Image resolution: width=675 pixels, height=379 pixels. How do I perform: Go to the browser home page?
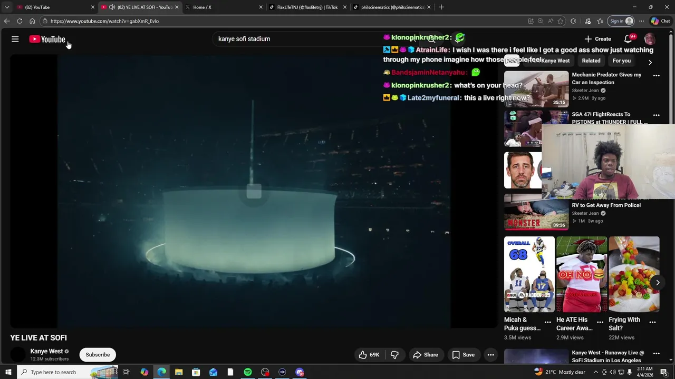point(32,21)
